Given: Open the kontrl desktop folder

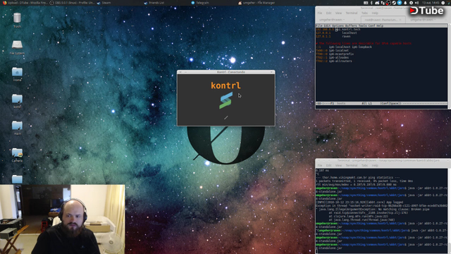Looking at the screenshot, I should [17, 100].
